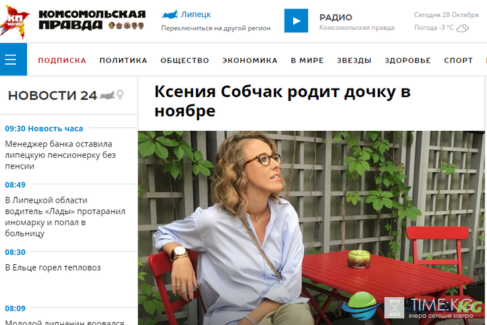Viewport: 487px width, 325px height.
Task: Open the Подписка menu item
Action: (62, 60)
